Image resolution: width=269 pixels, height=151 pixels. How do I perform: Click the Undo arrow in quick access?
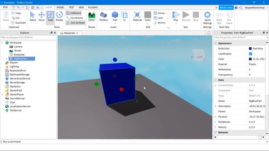[18, 8]
